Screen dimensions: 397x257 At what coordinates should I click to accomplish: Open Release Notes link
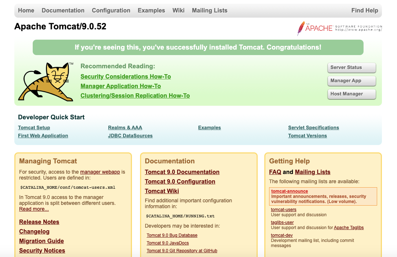39,222
